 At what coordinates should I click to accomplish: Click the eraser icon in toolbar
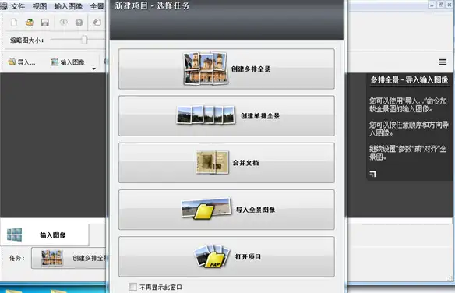pos(97,23)
